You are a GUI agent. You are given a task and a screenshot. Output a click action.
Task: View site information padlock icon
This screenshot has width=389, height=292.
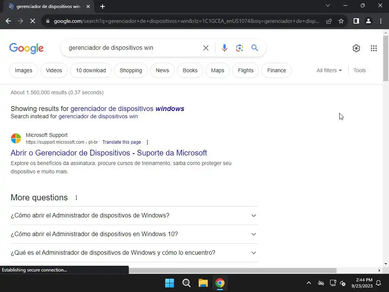click(x=48, y=21)
